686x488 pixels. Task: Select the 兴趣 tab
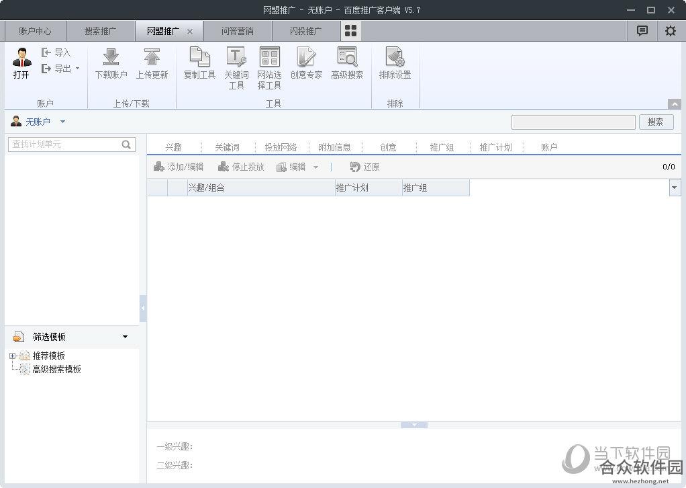pos(174,147)
